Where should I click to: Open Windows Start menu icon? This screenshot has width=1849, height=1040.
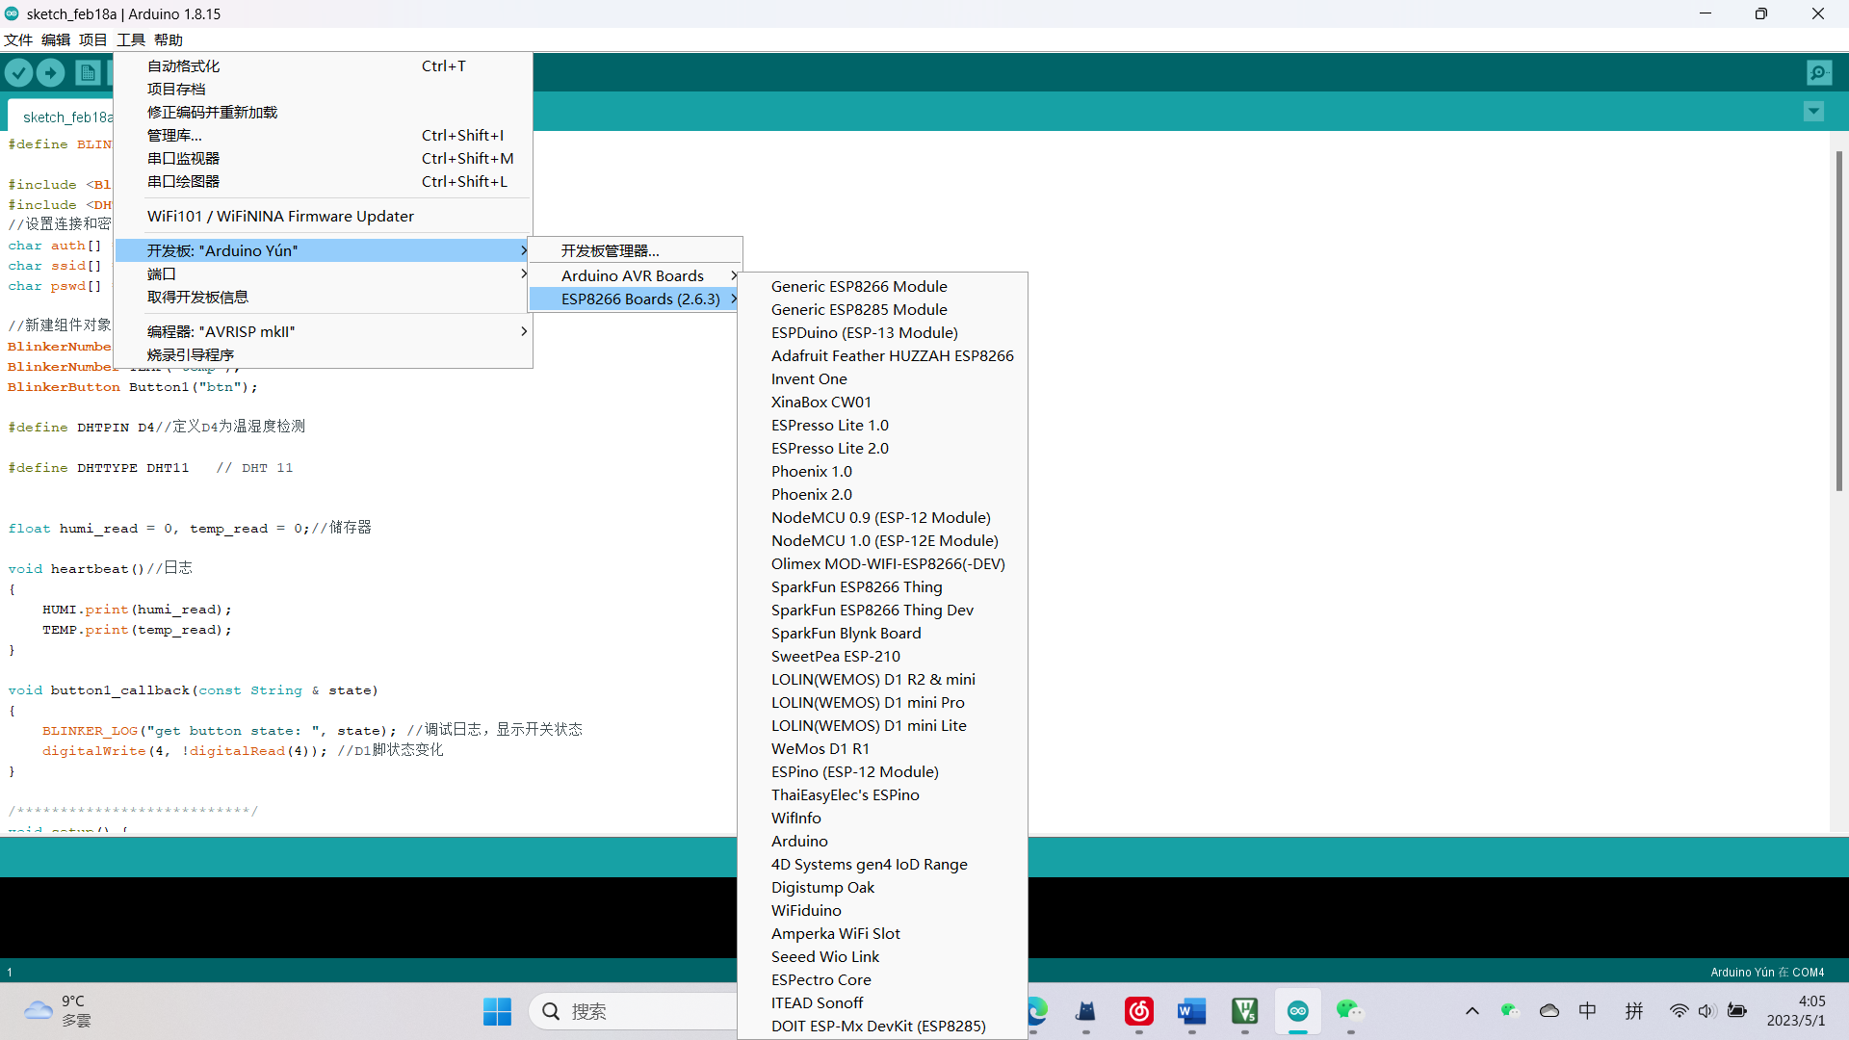[x=497, y=1011]
